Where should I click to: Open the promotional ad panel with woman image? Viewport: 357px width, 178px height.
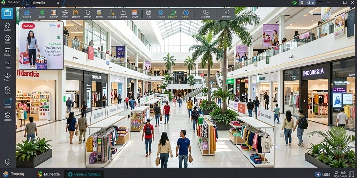tap(41, 45)
